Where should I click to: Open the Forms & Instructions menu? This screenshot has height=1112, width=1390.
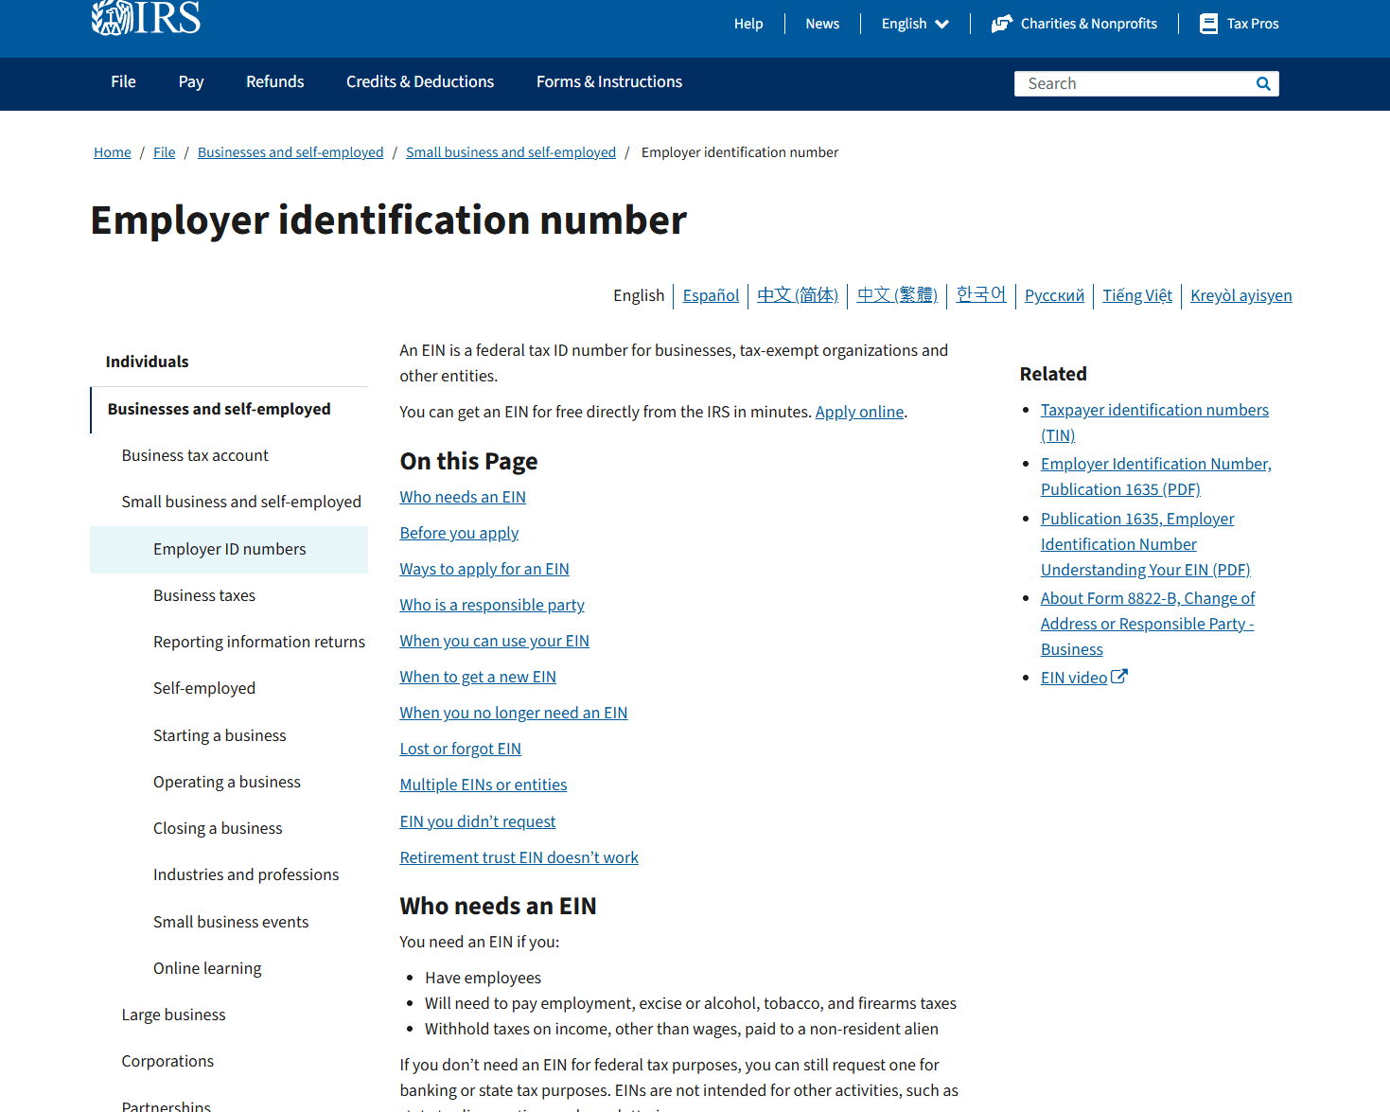(x=608, y=82)
